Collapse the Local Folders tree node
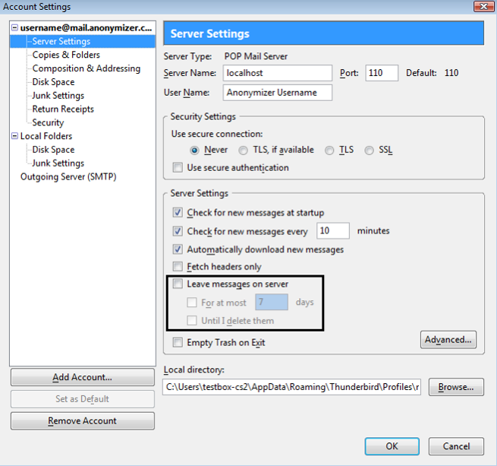 [14, 136]
